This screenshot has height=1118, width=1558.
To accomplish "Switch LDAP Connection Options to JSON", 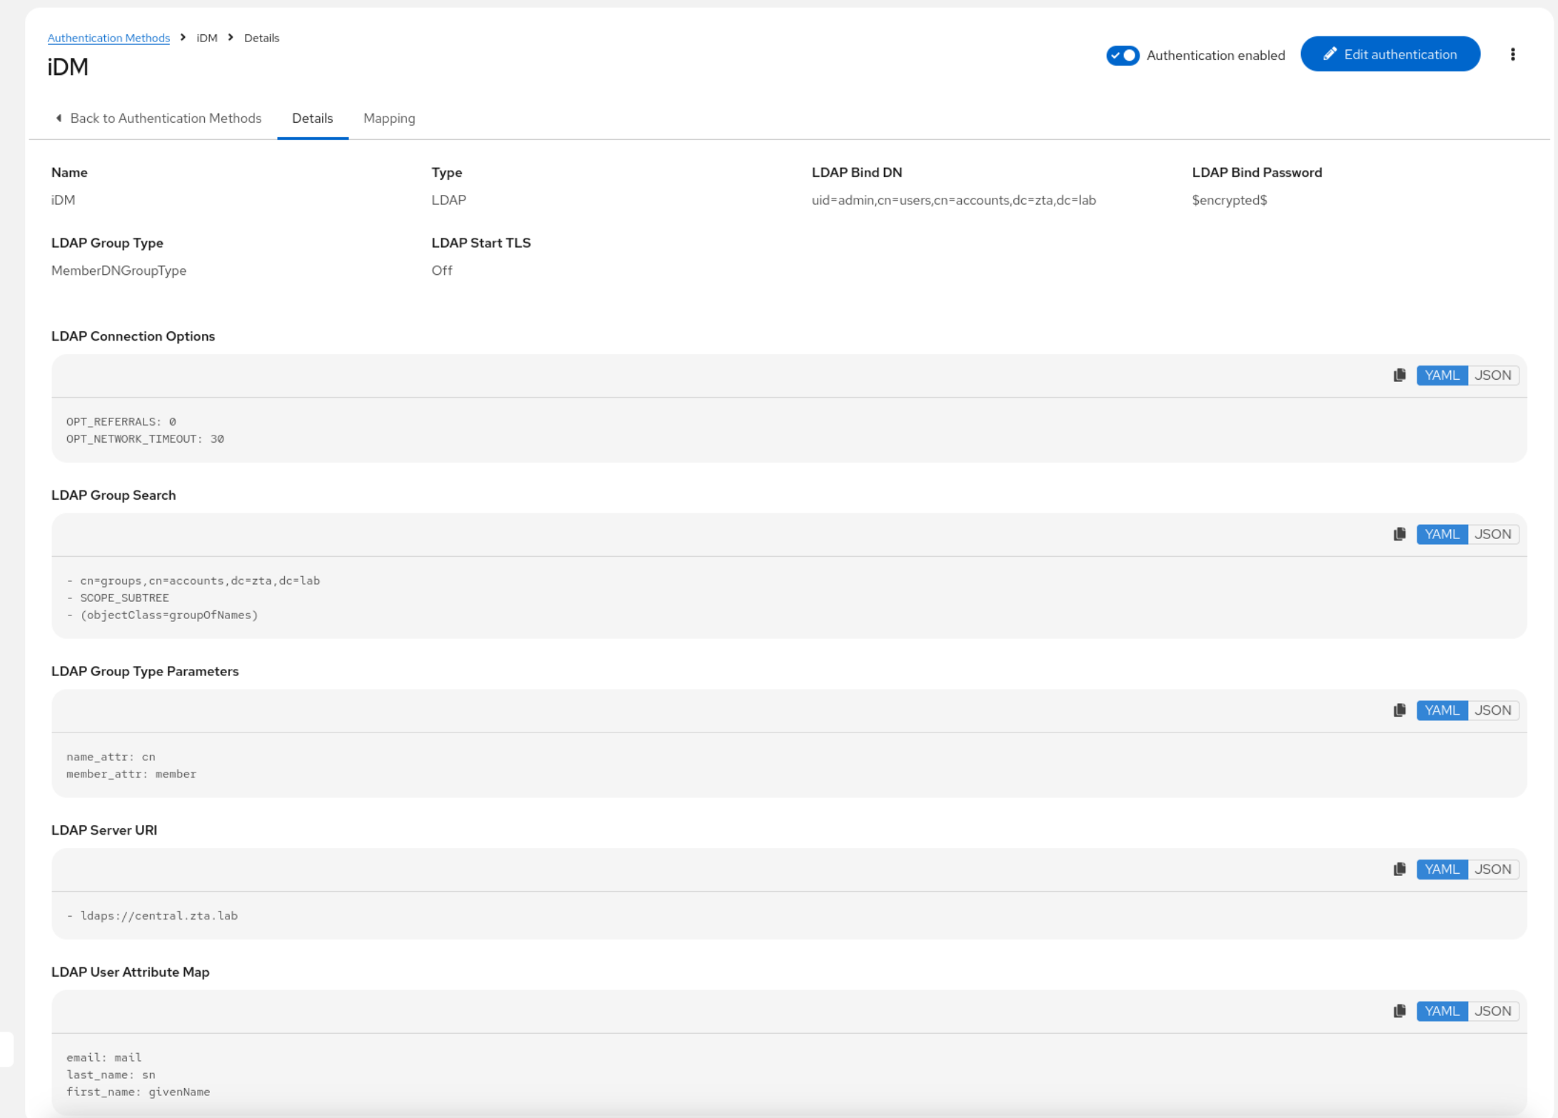I will 1492,376.
